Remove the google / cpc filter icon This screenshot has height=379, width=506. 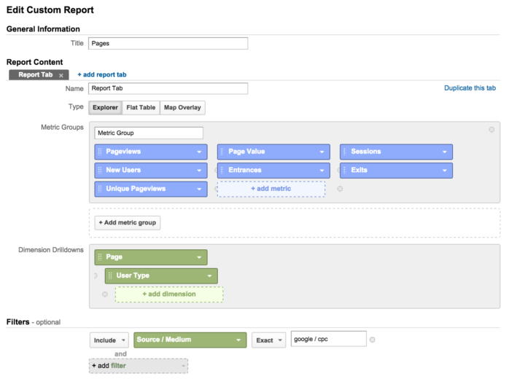(x=372, y=340)
